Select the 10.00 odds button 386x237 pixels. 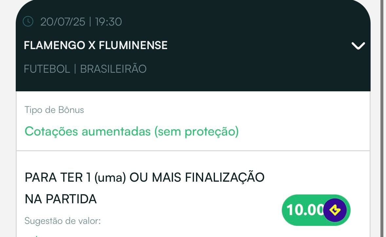point(305,210)
